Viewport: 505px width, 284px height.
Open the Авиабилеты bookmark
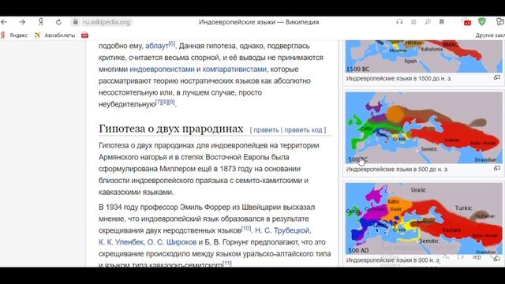click(x=54, y=35)
